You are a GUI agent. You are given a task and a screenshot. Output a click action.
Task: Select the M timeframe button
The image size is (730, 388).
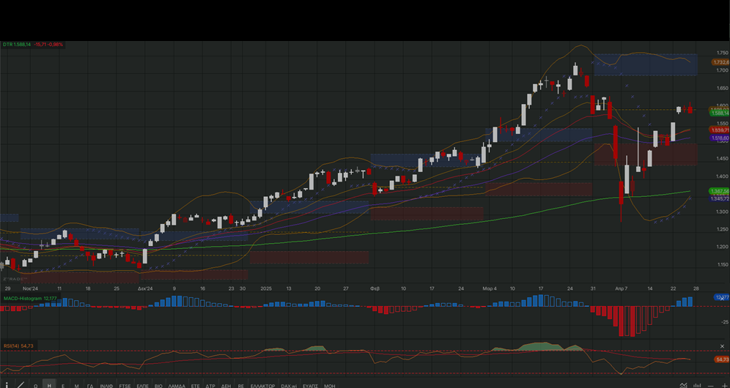76,386
